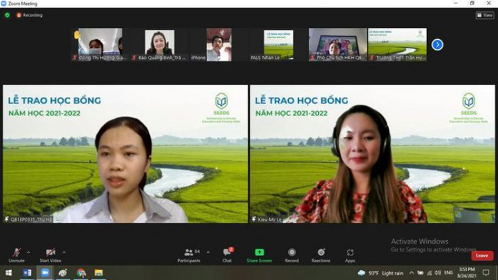498x280 pixels.
Task: Expand video options arrow beside Start Video
Action: click(64, 252)
